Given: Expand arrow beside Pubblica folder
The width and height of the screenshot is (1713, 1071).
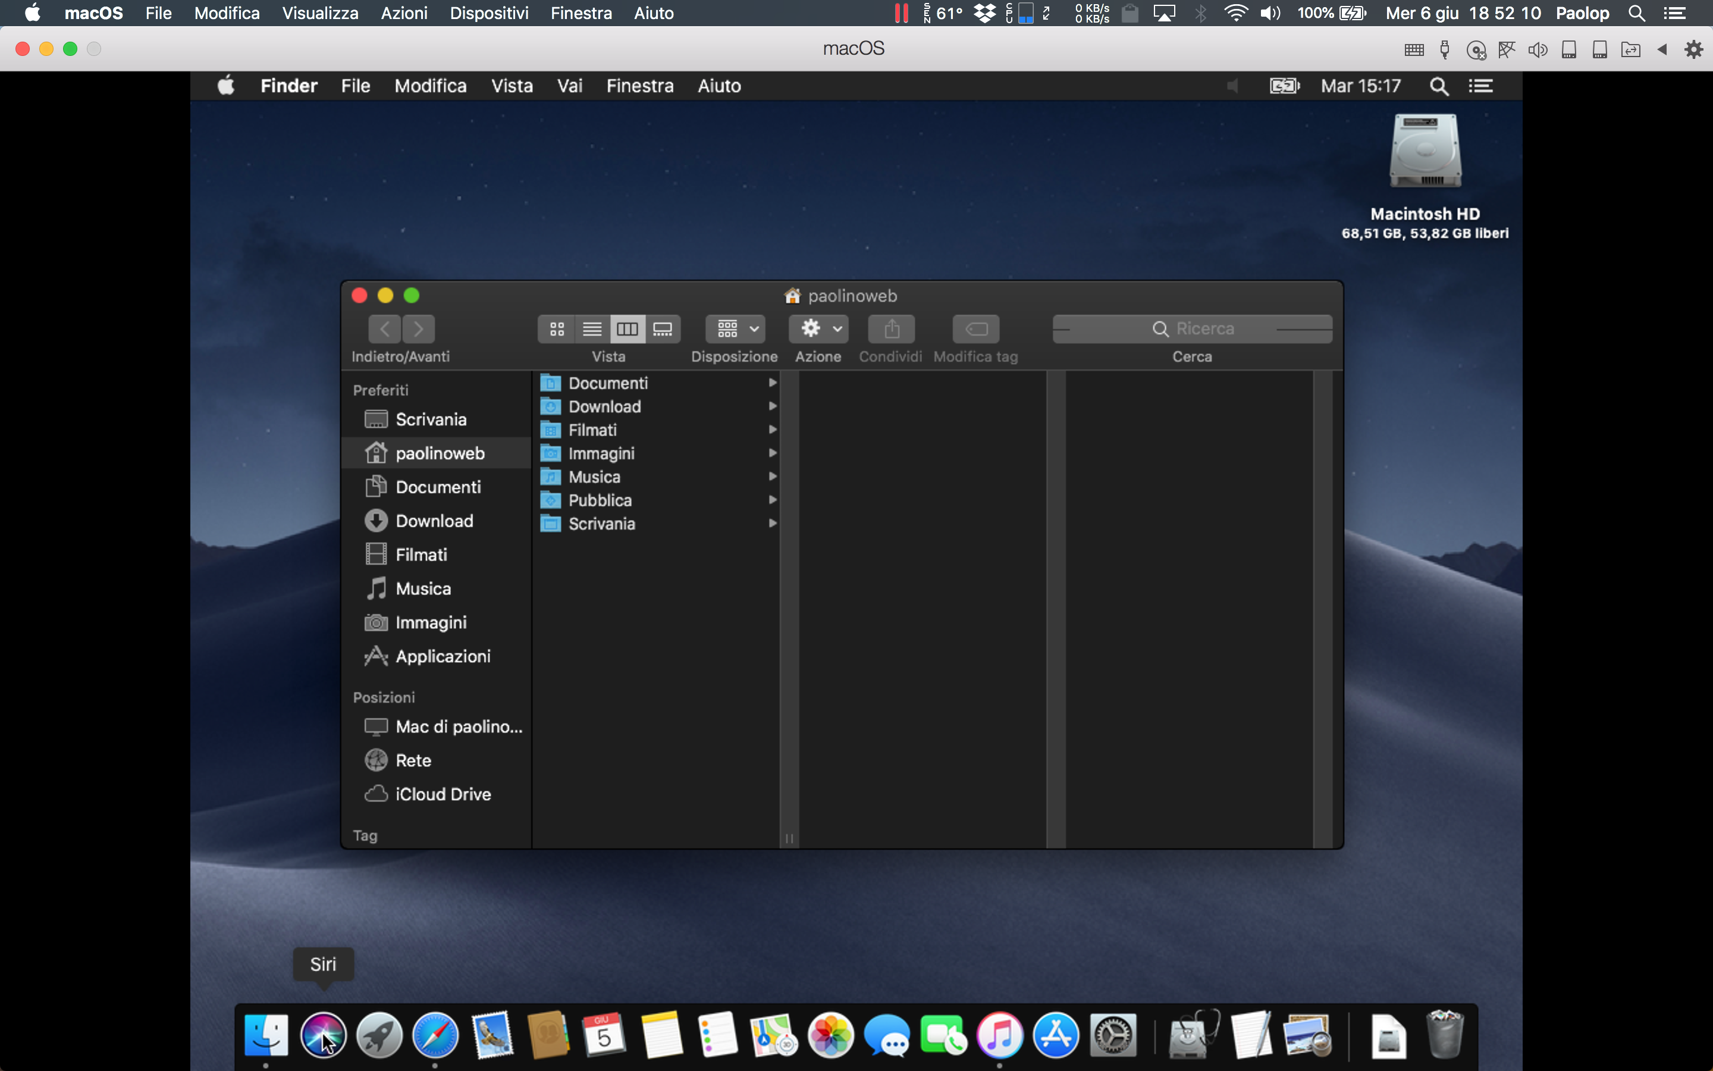Looking at the screenshot, I should pos(773,500).
